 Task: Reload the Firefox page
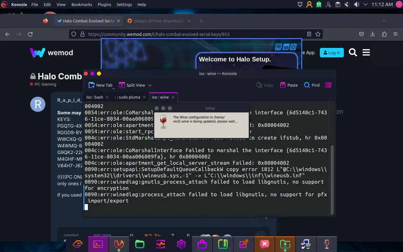pyautogui.click(x=30, y=34)
